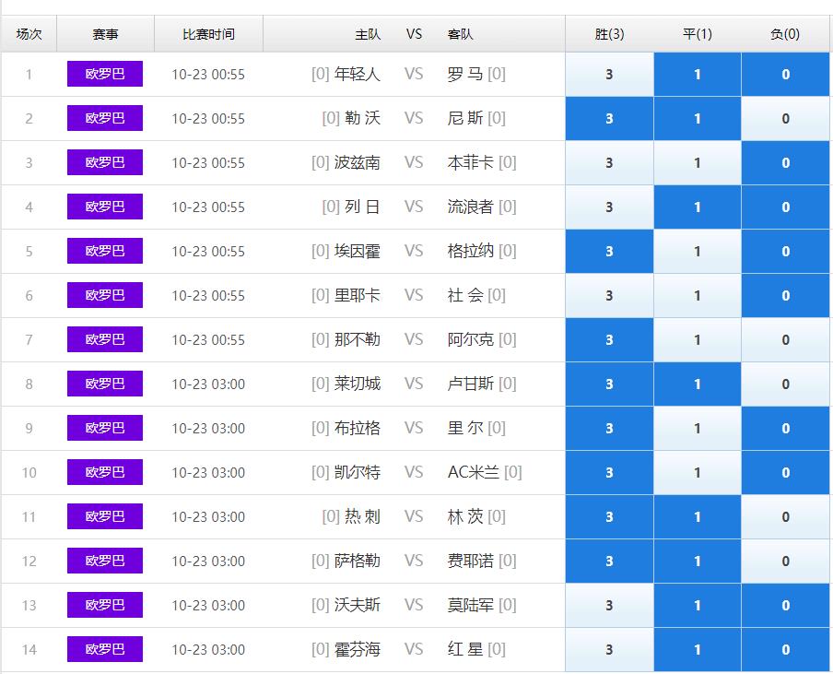833x674 pixels.
Task: Toggle draw (1) for match 9 布拉格 vs 里尔
Action: coord(698,429)
